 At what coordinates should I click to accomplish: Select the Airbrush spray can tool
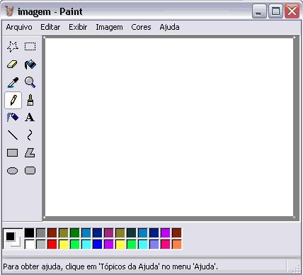click(x=13, y=118)
